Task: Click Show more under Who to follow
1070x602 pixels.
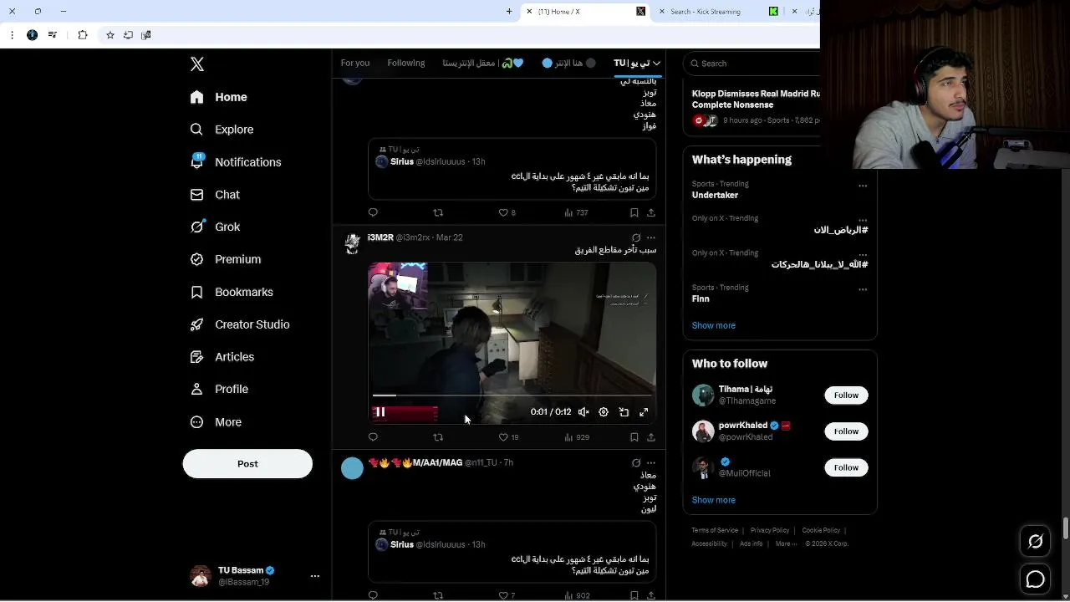Action: pos(714,500)
